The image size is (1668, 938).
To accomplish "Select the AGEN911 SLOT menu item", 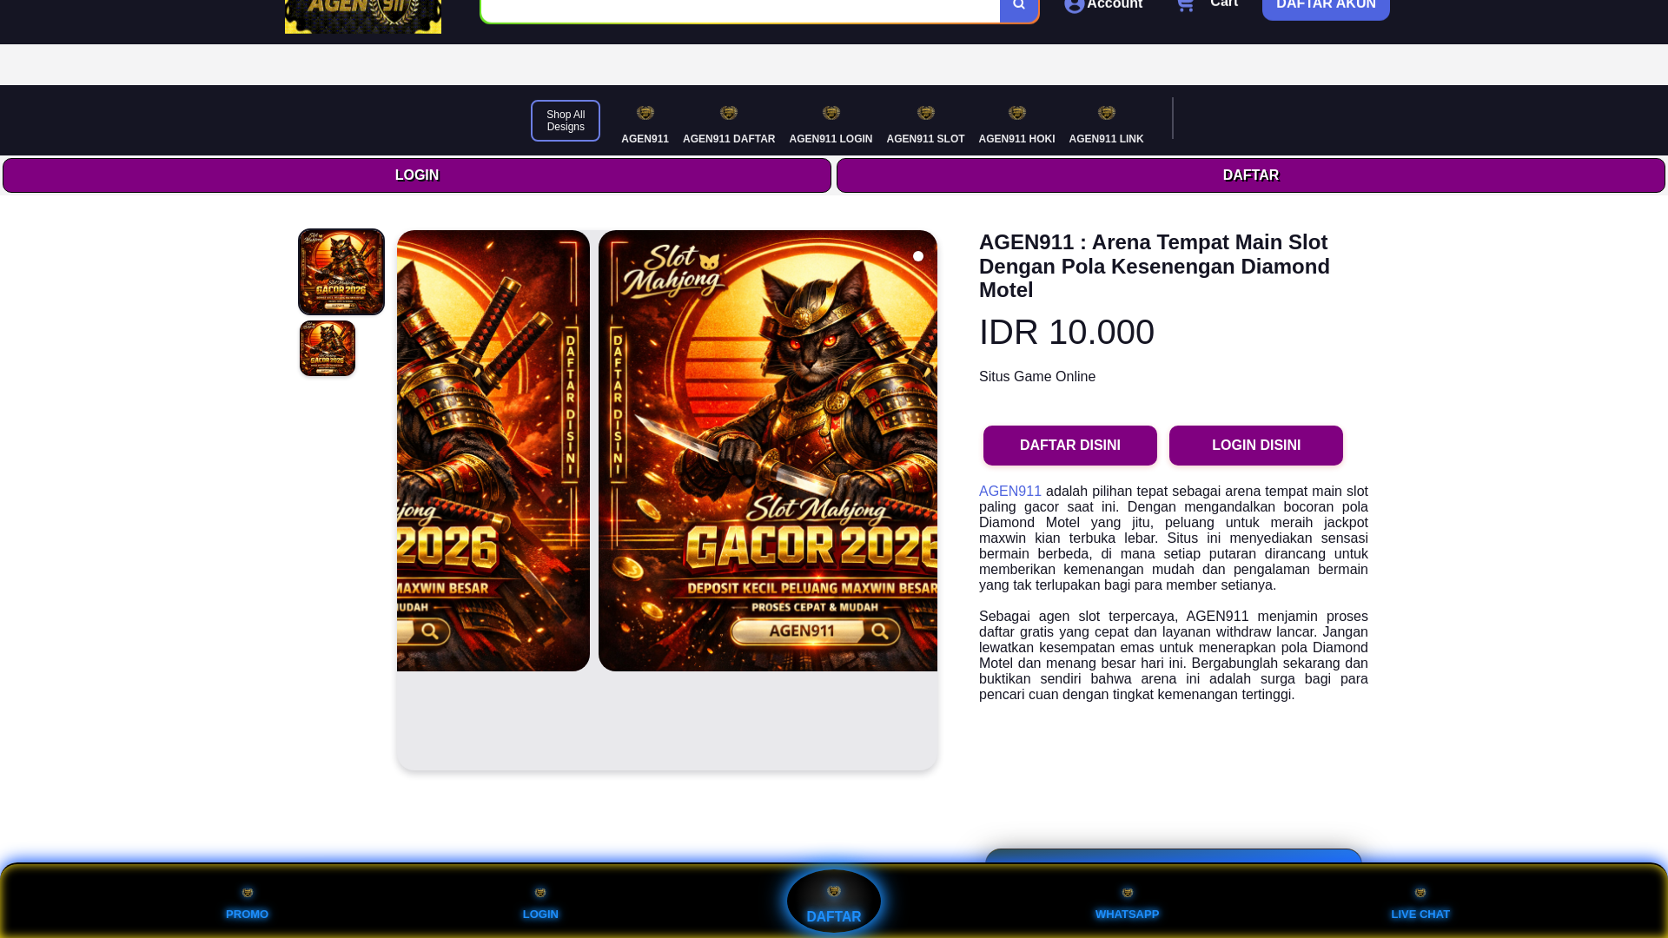I will pyautogui.click(x=924, y=124).
